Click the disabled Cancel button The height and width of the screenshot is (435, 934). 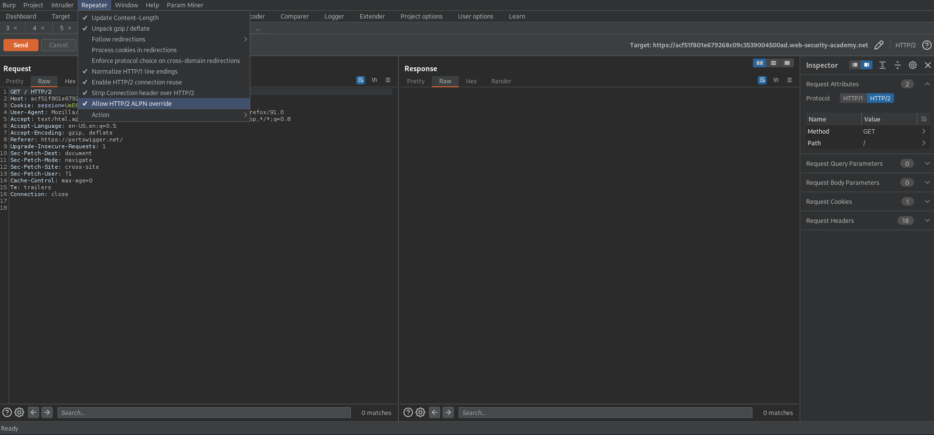point(59,45)
